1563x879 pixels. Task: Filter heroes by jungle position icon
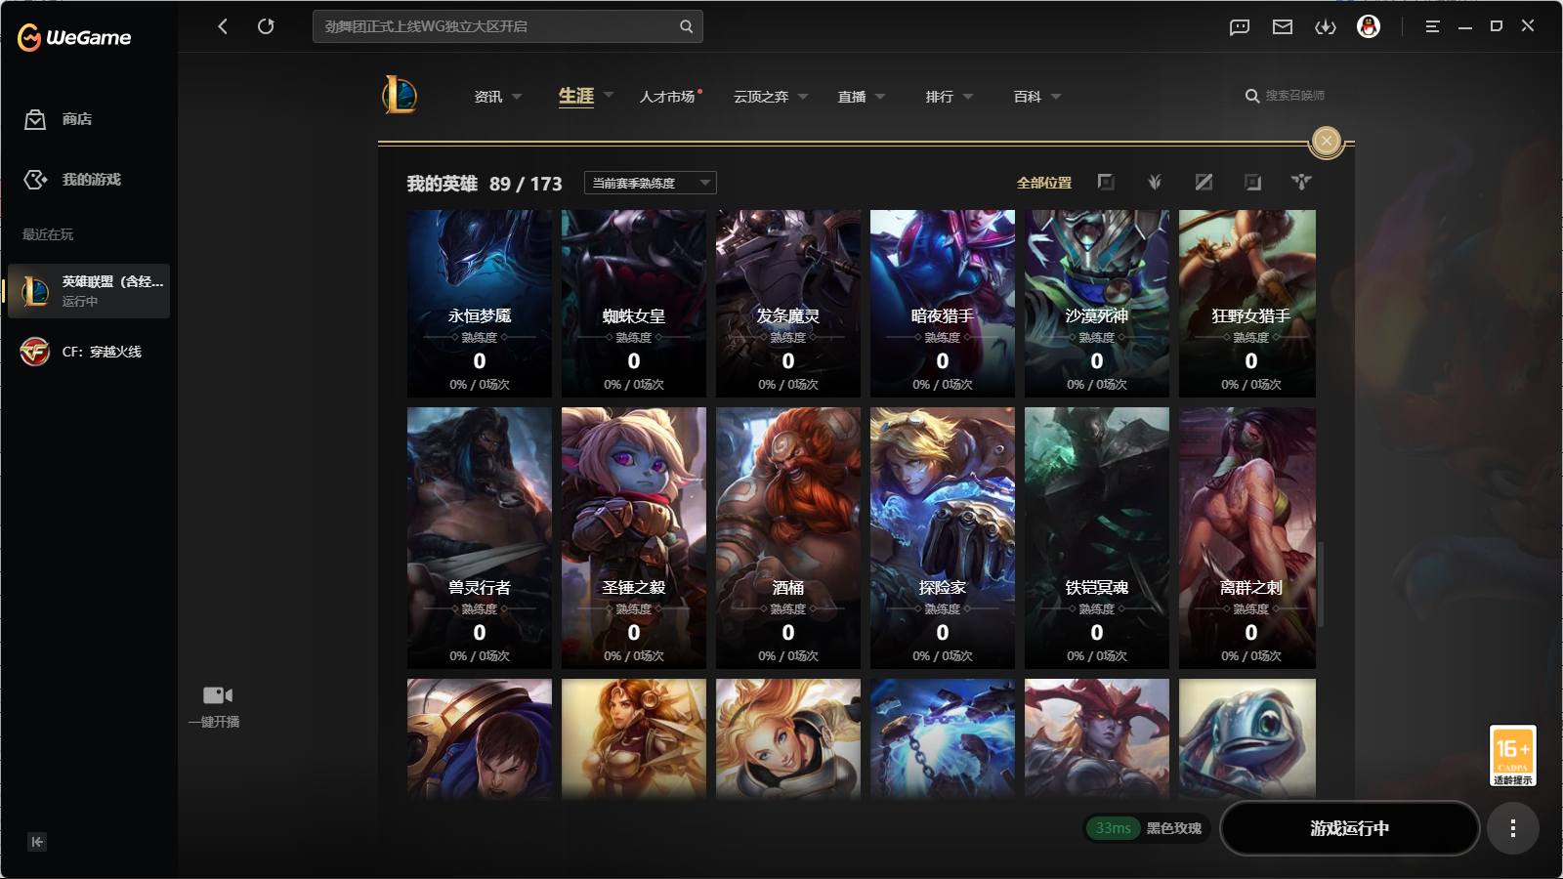coord(1155,182)
